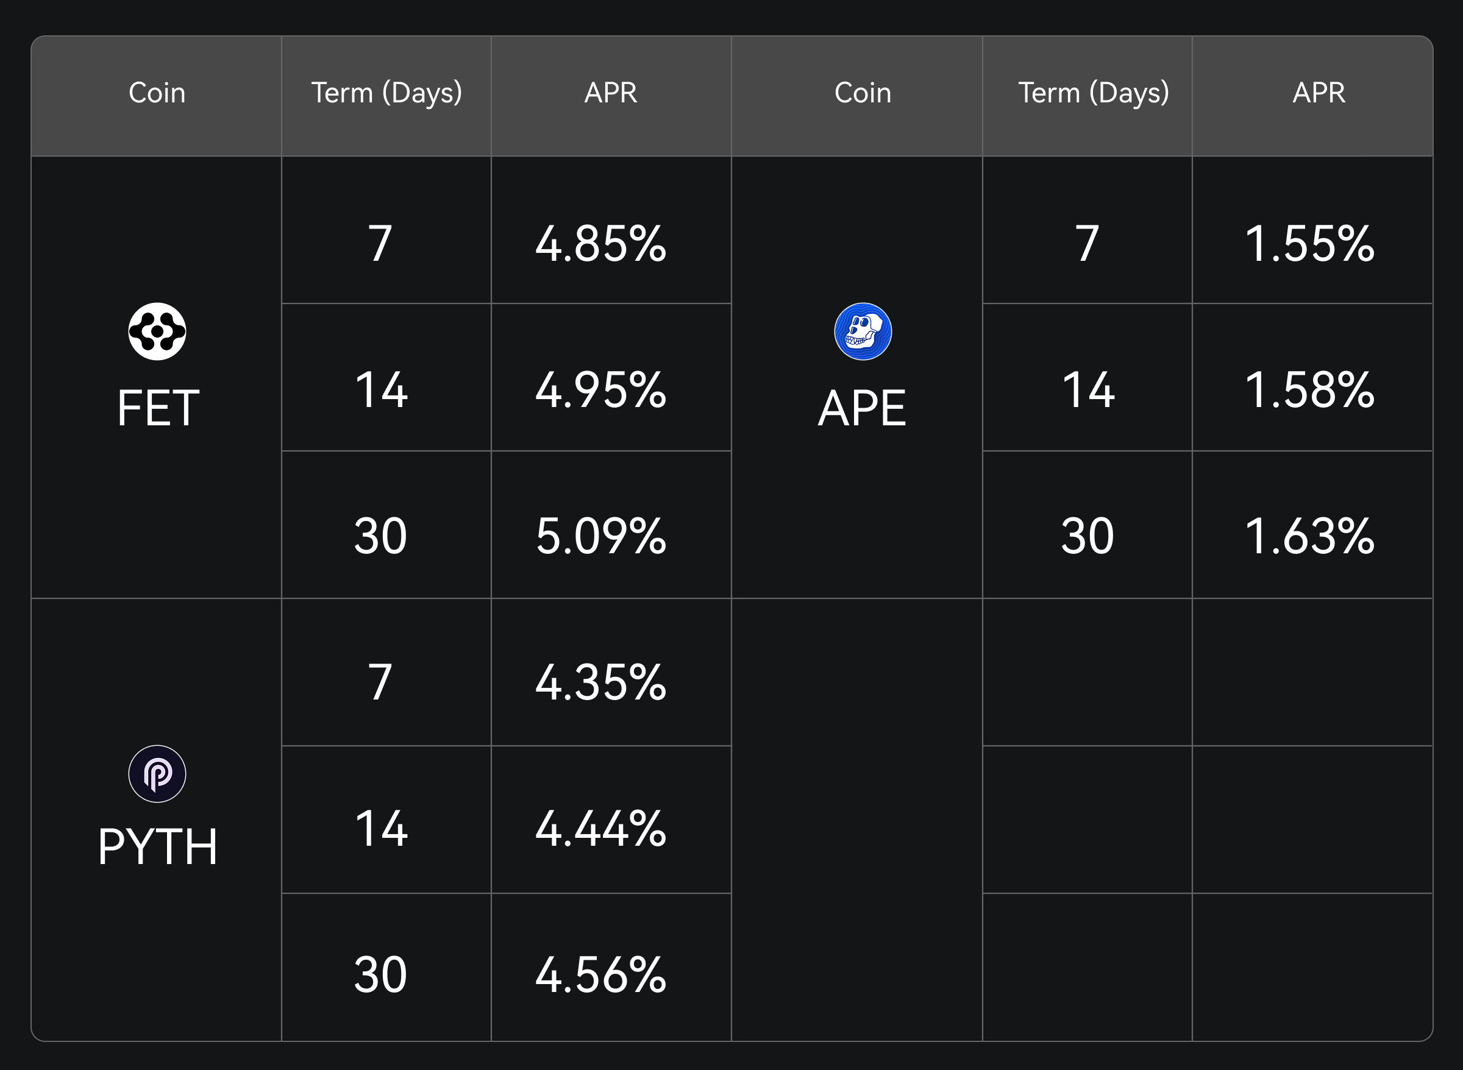Viewport: 1463px width, 1070px height.
Task: Click the right APR column header
Action: (x=1319, y=93)
